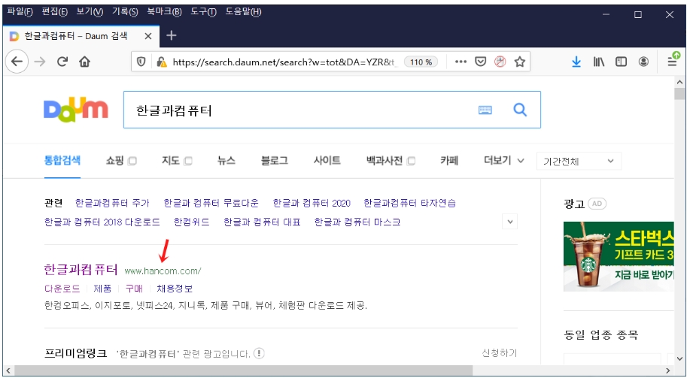Go back using the browser back arrow
This screenshot has width=690, height=381.
[17, 62]
